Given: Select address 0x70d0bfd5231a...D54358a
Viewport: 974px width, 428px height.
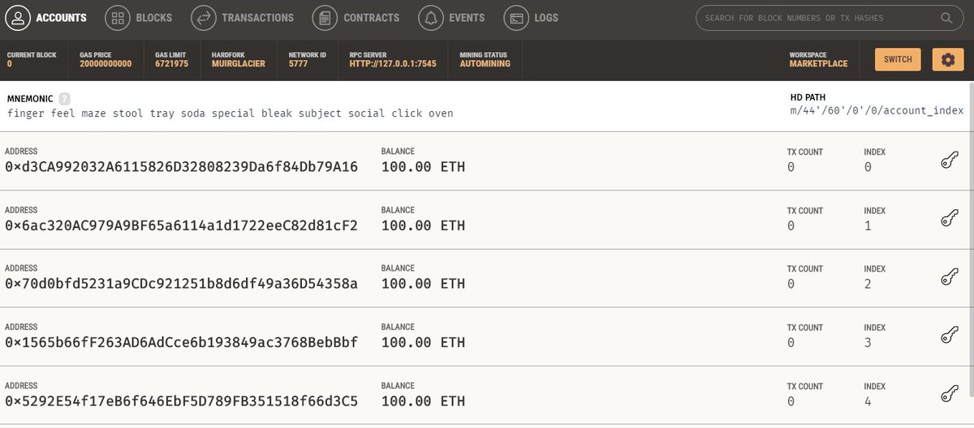Looking at the screenshot, I should pyautogui.click(x=181, y=284).
